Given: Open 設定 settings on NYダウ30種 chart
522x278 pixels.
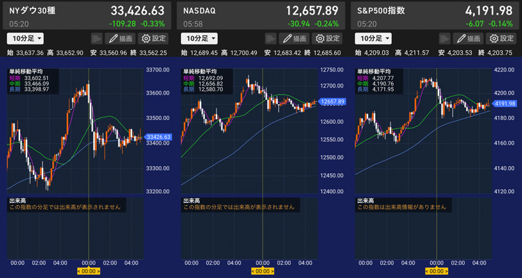Looking at the screenshot, I should point(154,39).
